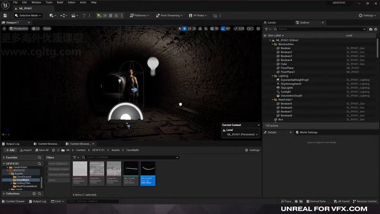The image size is (380, 214).
Task: Click the Eject from player icon
Action: click(116, 15)
